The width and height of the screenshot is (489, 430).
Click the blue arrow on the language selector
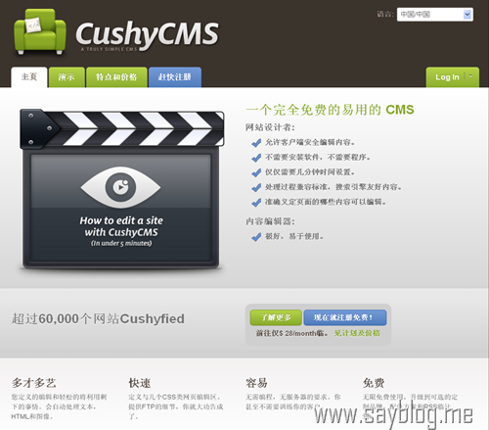[x=467, y=15]
